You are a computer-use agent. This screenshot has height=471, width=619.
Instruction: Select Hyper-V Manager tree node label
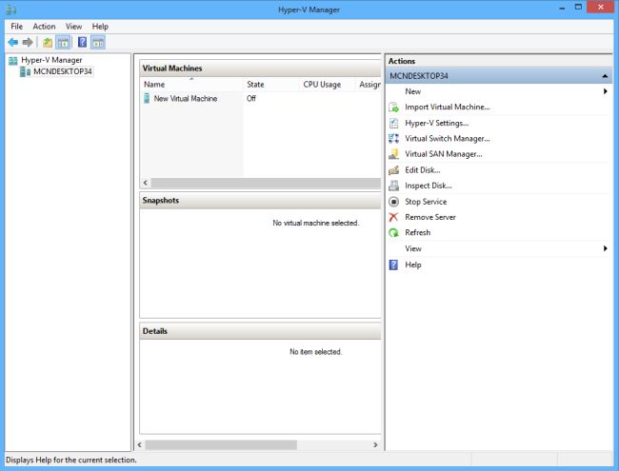click(x=51, y=60)
